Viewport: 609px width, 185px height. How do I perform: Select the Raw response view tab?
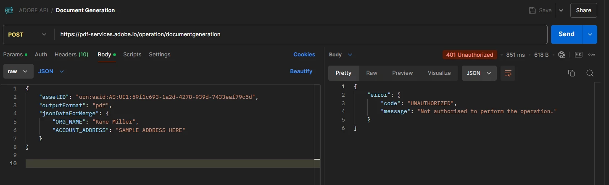point(372,73)
